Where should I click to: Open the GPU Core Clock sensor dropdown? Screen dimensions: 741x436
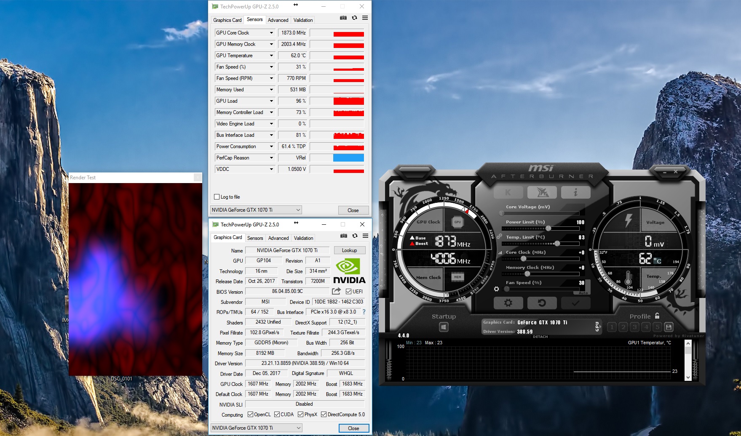[x=271, y=33]
